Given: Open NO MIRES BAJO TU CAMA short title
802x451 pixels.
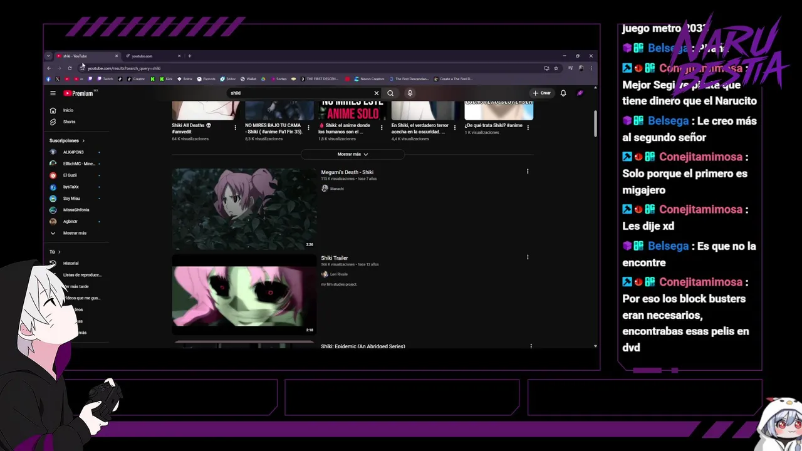Looking at the screenshot, I should 274,128.
